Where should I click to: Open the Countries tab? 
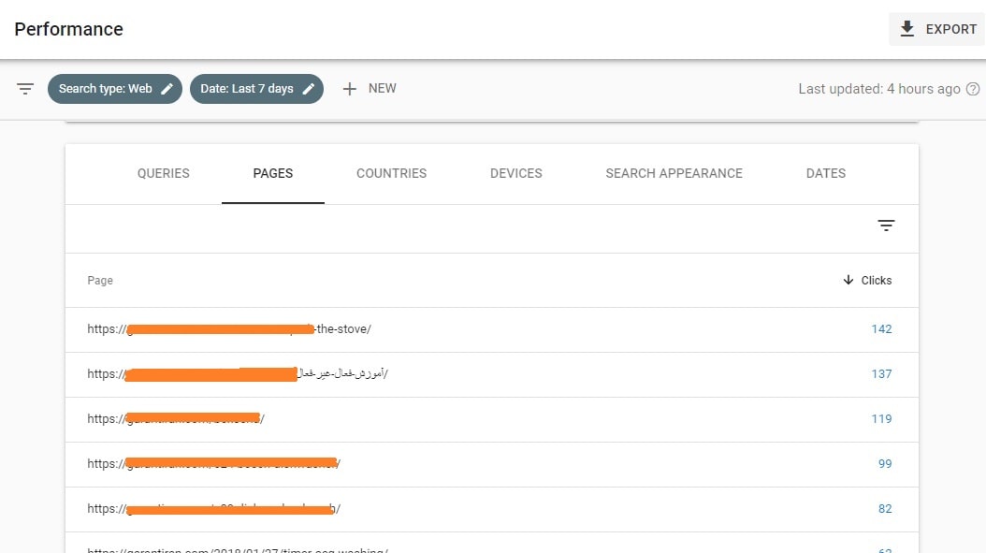click(x=391, y=173)
